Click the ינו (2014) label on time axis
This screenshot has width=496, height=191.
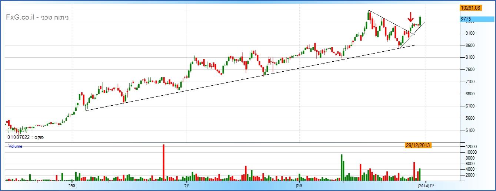click(426, 185)
